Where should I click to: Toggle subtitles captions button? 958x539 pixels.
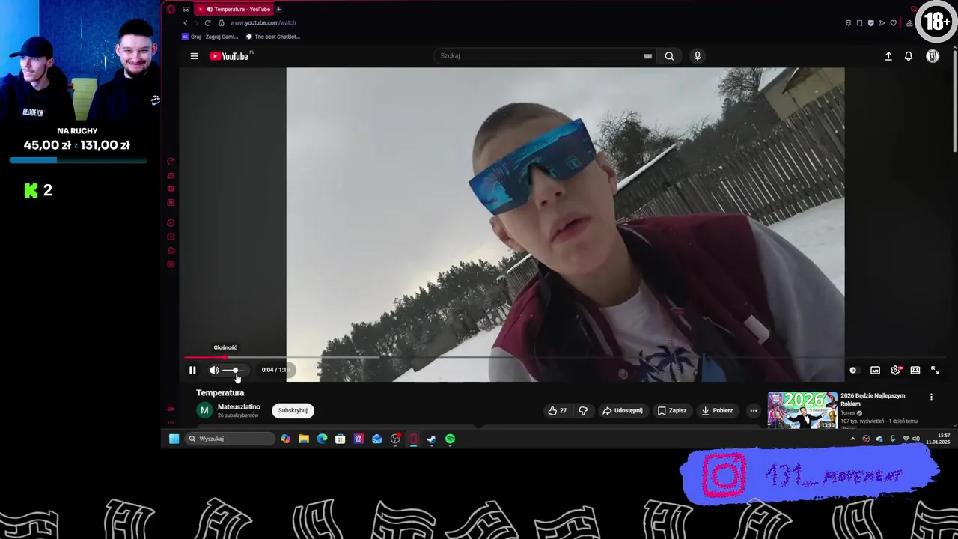coord(875,370)
